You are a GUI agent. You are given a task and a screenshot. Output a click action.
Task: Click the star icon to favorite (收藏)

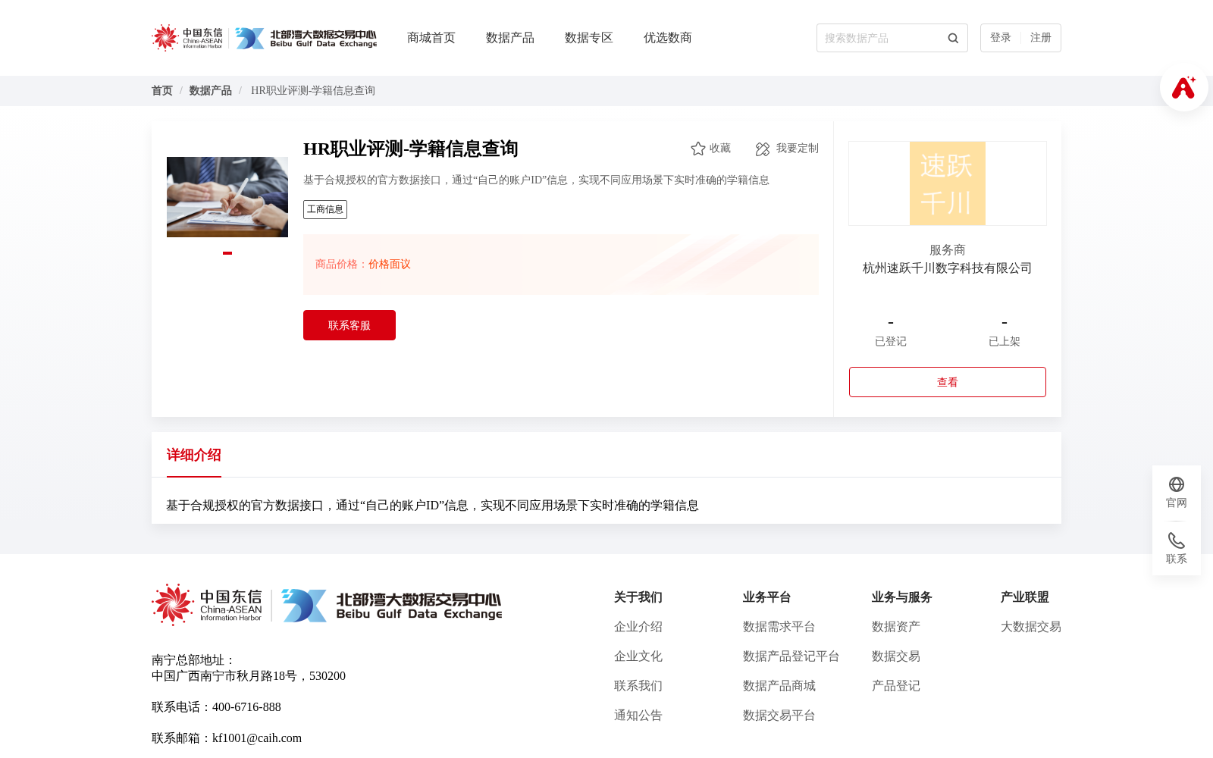pyautogui.click(x=698, y=149)
